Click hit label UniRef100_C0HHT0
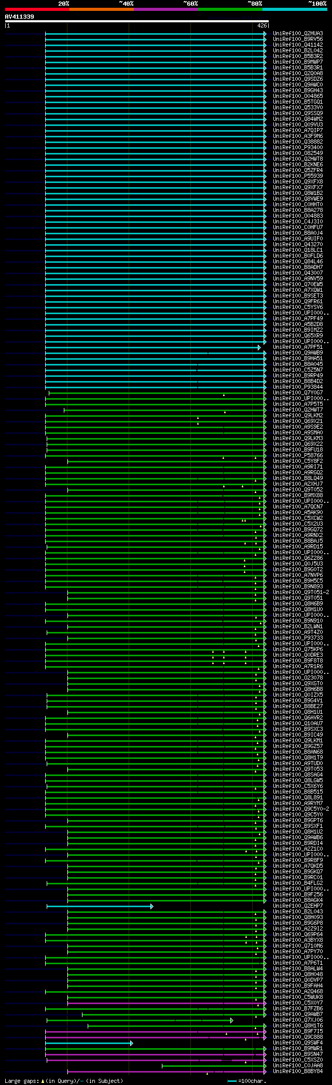The width and height of the screenshot is (332, 1085). (298, 205)
